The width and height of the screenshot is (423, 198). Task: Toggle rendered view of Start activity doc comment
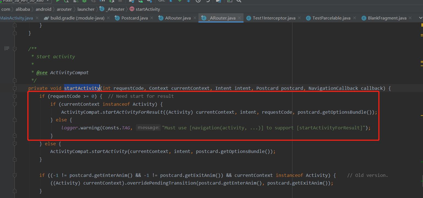point(7,49)
